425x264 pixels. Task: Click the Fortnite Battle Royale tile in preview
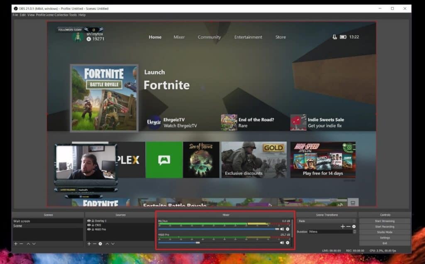[104, 98]
